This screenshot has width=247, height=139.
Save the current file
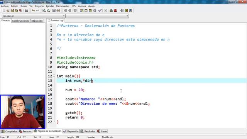(12, 10)
